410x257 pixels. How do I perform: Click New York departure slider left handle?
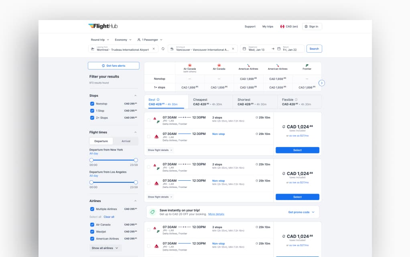pos(91,160)
